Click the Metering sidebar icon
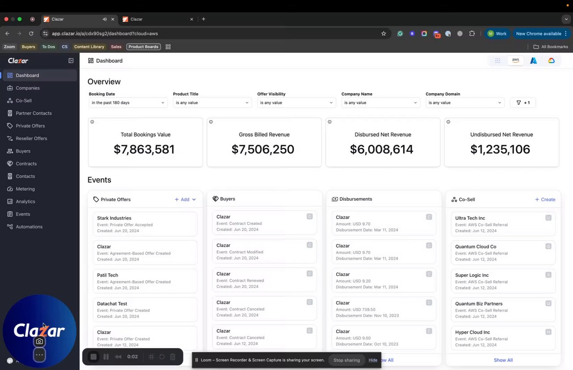573x370 pixels. [10, 189]
